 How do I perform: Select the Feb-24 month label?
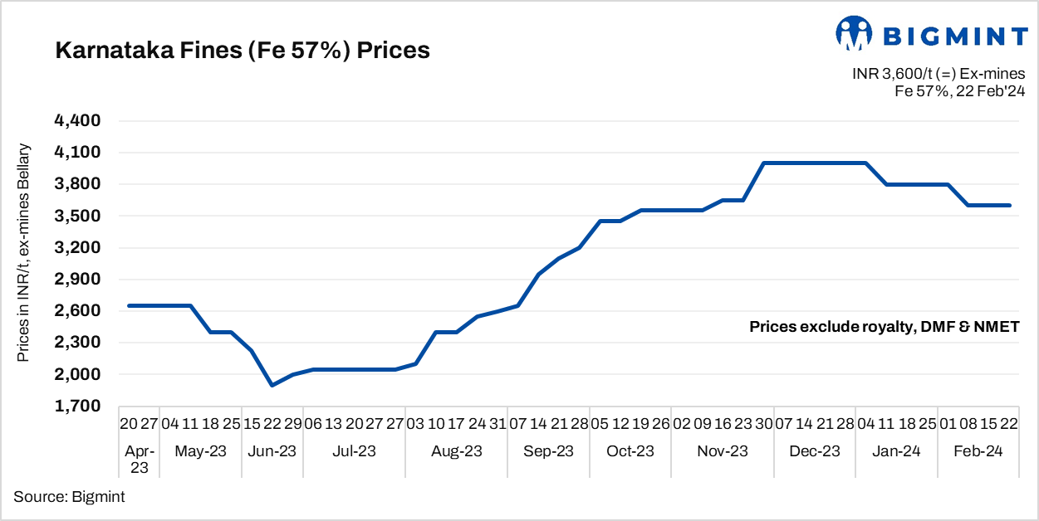pyautogui.click(x=978, y=451)
